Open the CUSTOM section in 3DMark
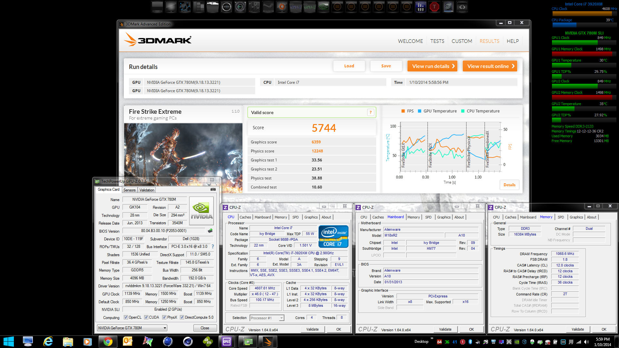Viewport: 619px width, 348px height. (x=462, y=41)
